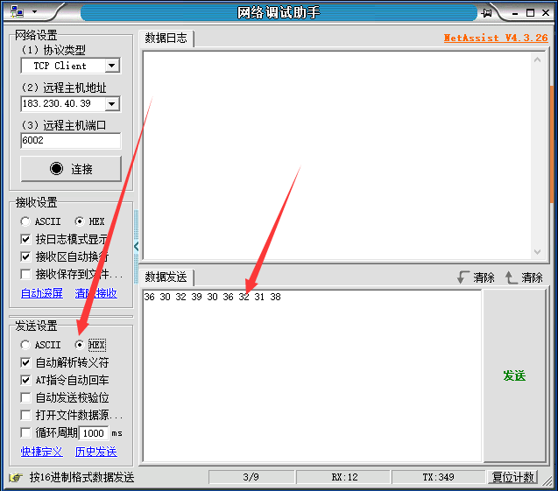The image size is (558, 491).
Task: Click inside the data send text area
Action: tap(313, 377)
